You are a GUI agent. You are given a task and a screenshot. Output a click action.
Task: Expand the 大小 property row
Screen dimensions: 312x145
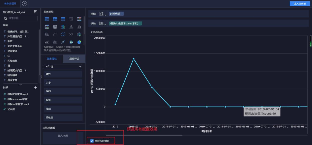63,82
